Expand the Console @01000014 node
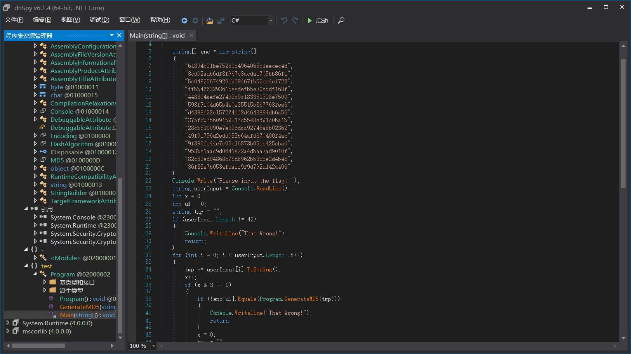Viewport: 631px width, 354px height. (35, 111)
